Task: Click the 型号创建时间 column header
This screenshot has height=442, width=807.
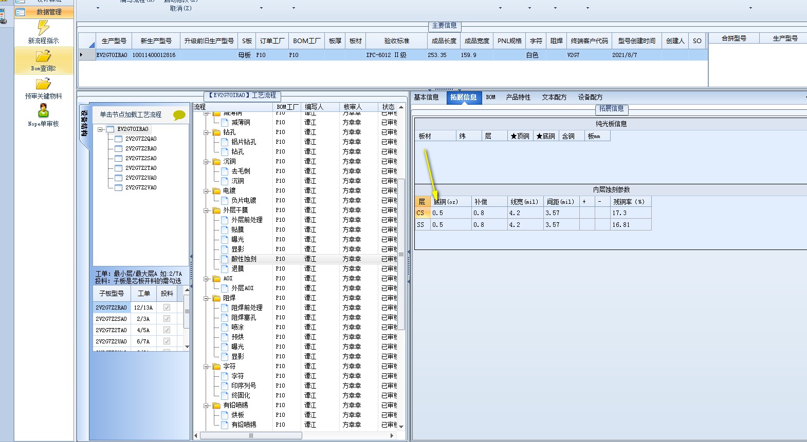Action: click(x=637, y=41)
